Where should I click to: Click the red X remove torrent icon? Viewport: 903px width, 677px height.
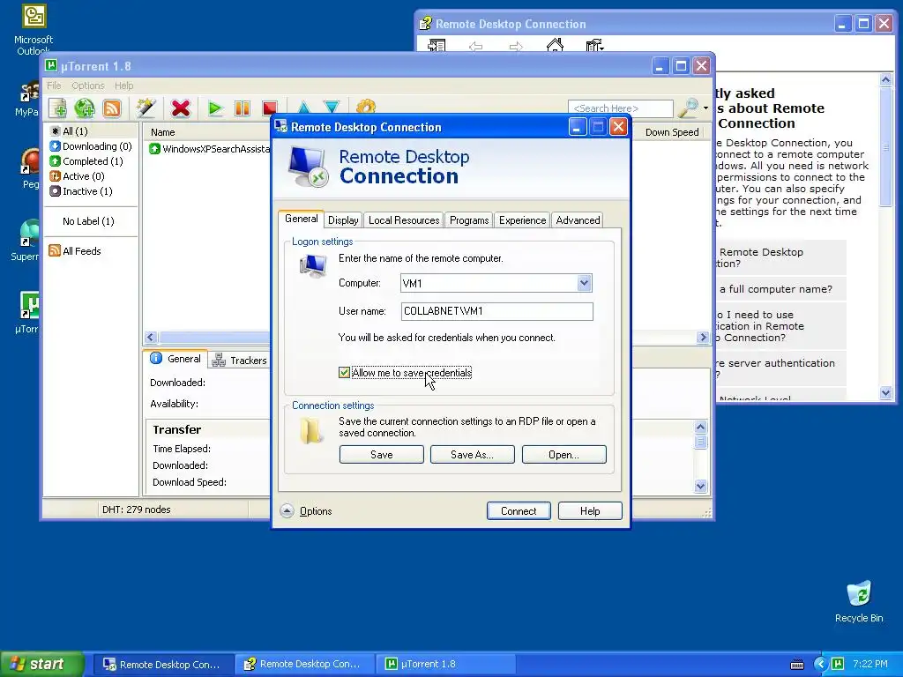tap(180, 108)
